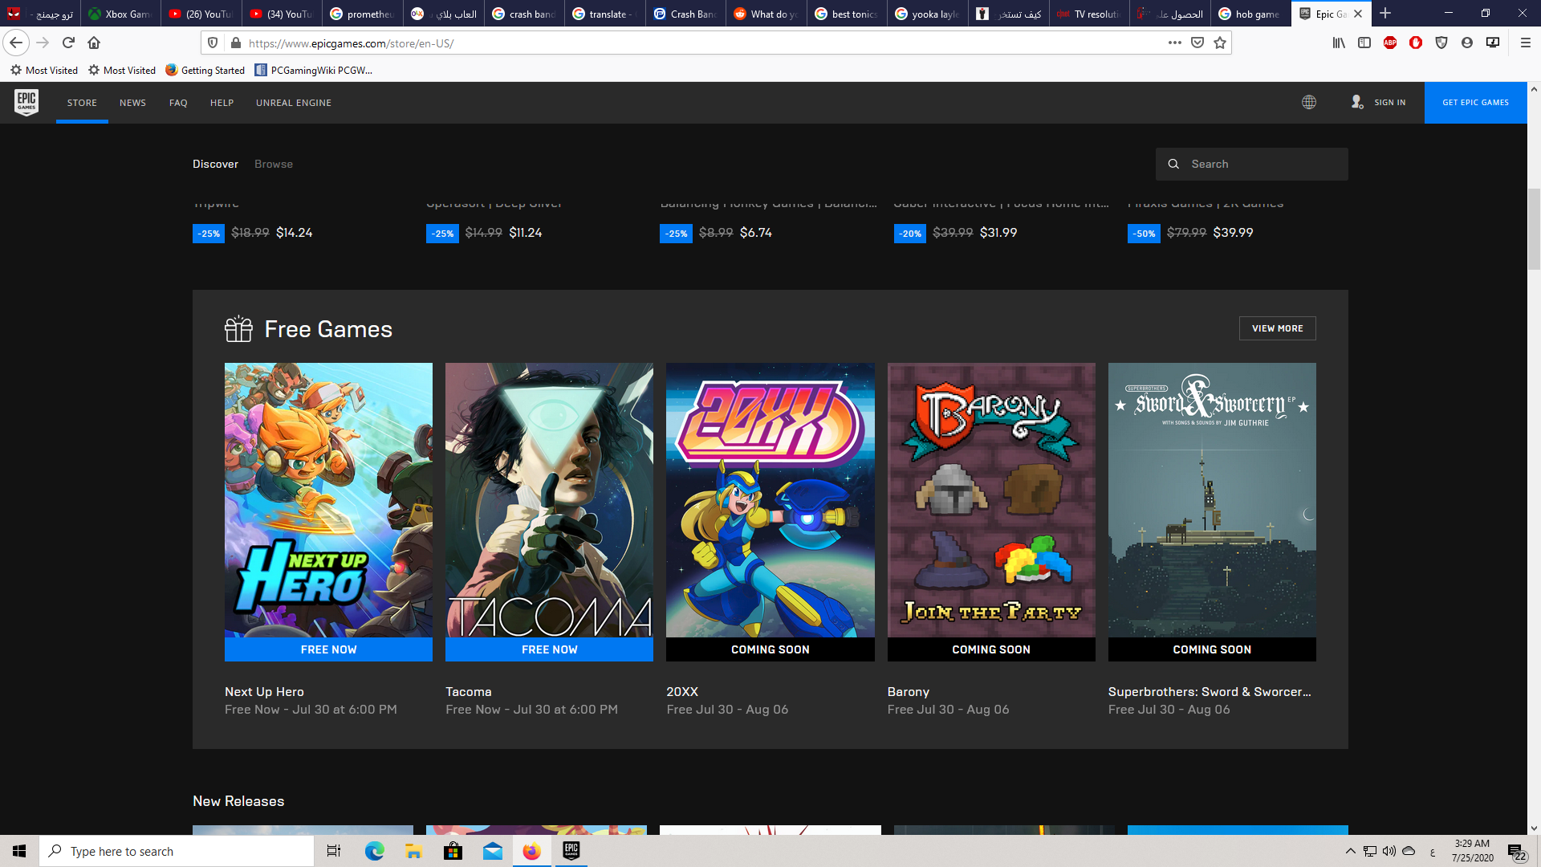Viewport: 1541px width, 867px height.
Task: Select the Discover tab
Action: coord(215,164)
